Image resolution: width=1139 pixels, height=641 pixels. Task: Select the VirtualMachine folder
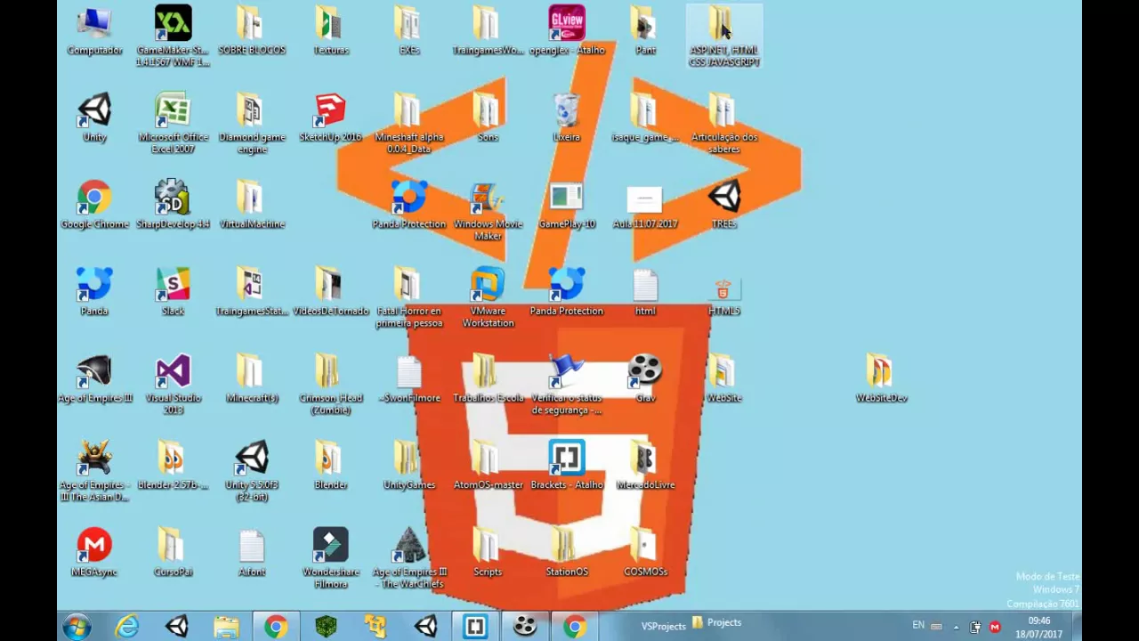tap(252, 205)
